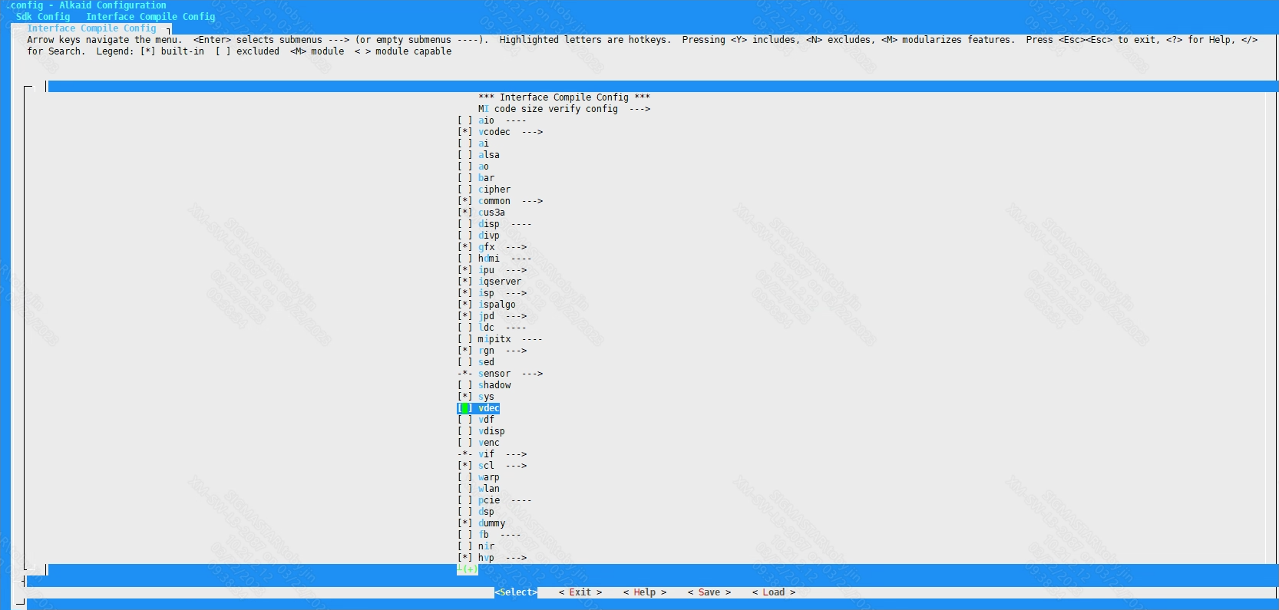The width and height of the screenshot is (1279, 610).
Task: Select the bar entry
Action: pos(486,178)
